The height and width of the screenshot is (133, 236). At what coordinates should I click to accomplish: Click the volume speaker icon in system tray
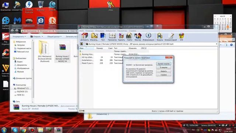(x=216, y=130)
